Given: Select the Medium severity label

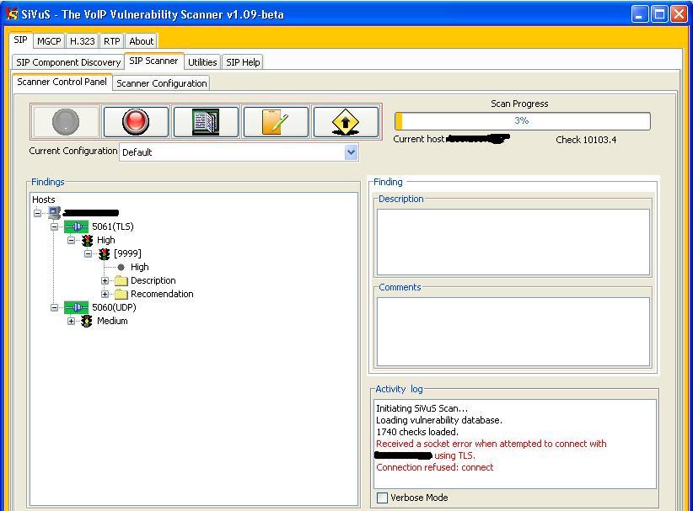Looking at the screenshot, I should [112, 322].
